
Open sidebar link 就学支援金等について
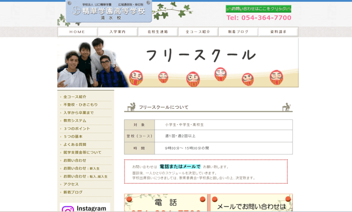[82, 153]
